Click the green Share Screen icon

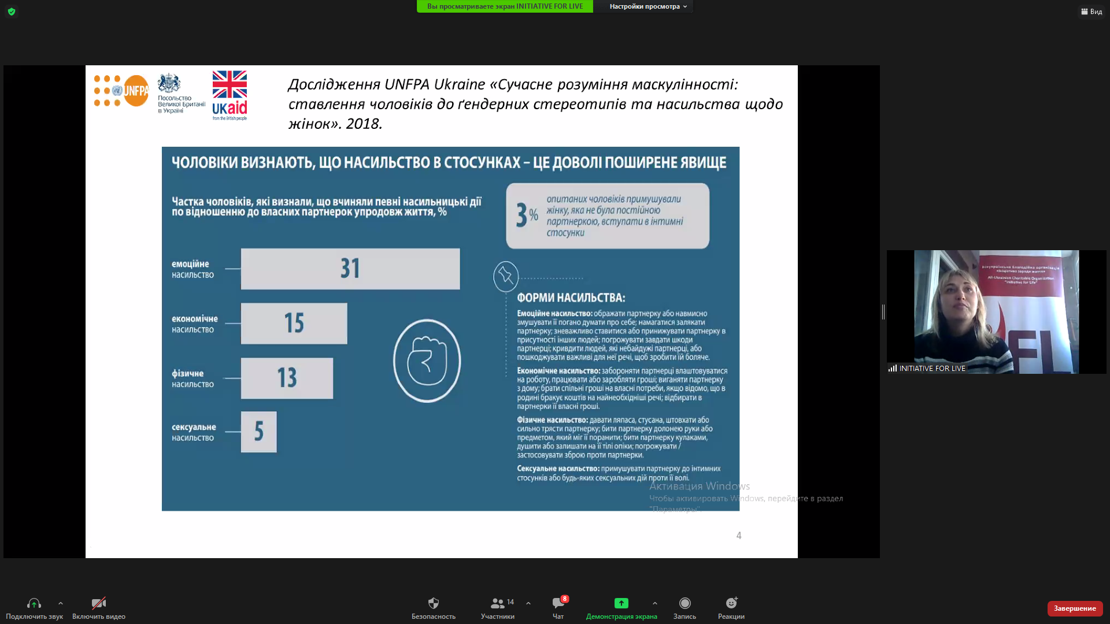(621, 603)
